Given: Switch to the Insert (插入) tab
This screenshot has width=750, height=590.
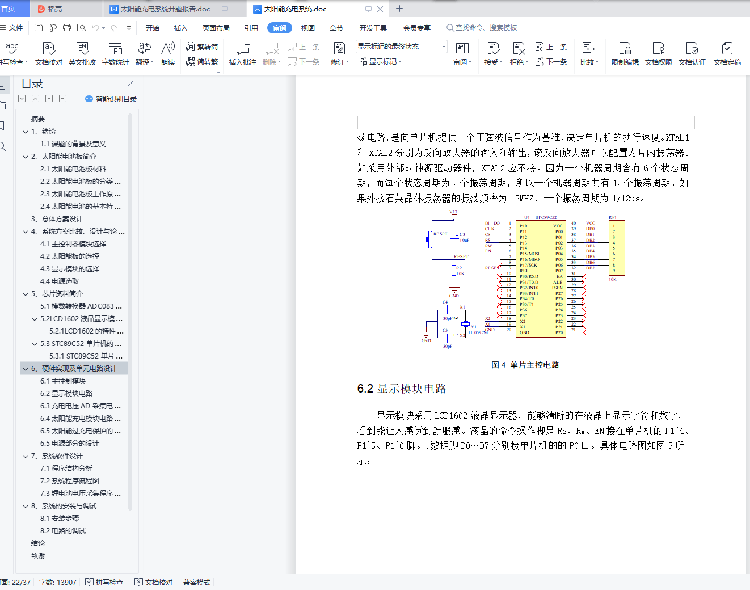Looking at the screenshot, I should click(x=180, y=28).
